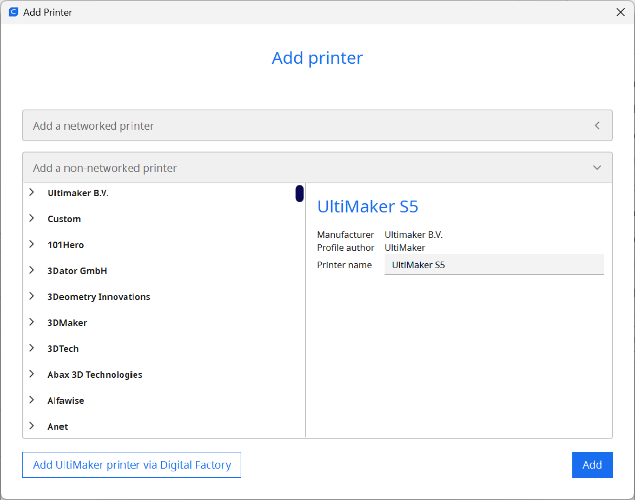Viewport: 635px width, 500px height.
Task: Click the Profile author label
Action: click(346, 248)
